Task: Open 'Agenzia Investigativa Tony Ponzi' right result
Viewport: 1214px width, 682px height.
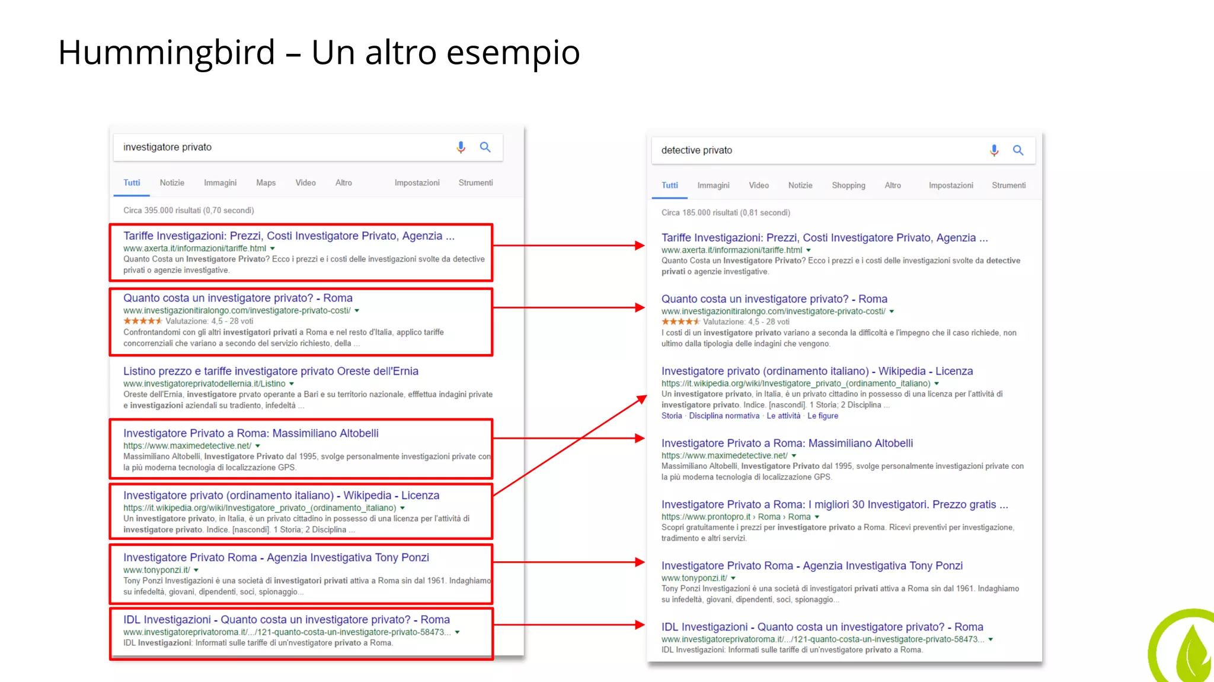Action: pos(812,566)
